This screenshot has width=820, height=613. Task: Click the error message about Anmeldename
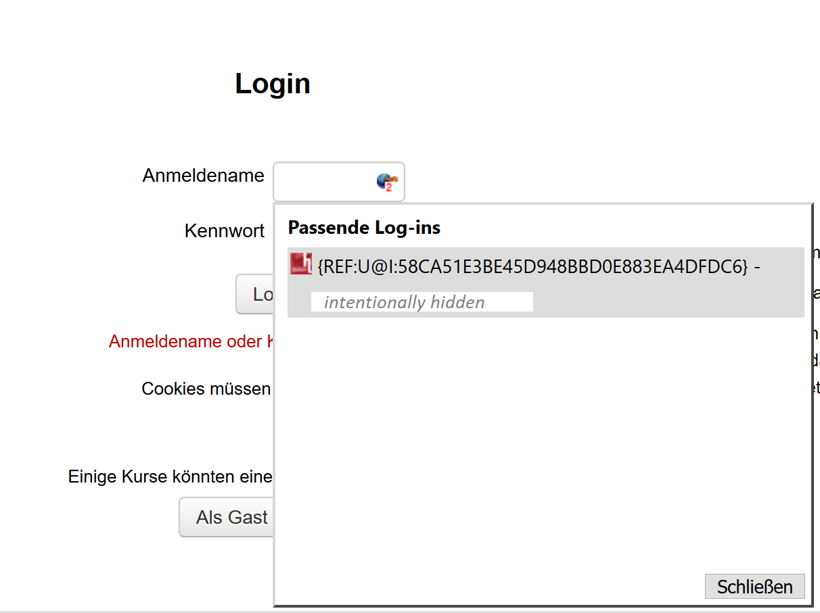coord(190,341)
